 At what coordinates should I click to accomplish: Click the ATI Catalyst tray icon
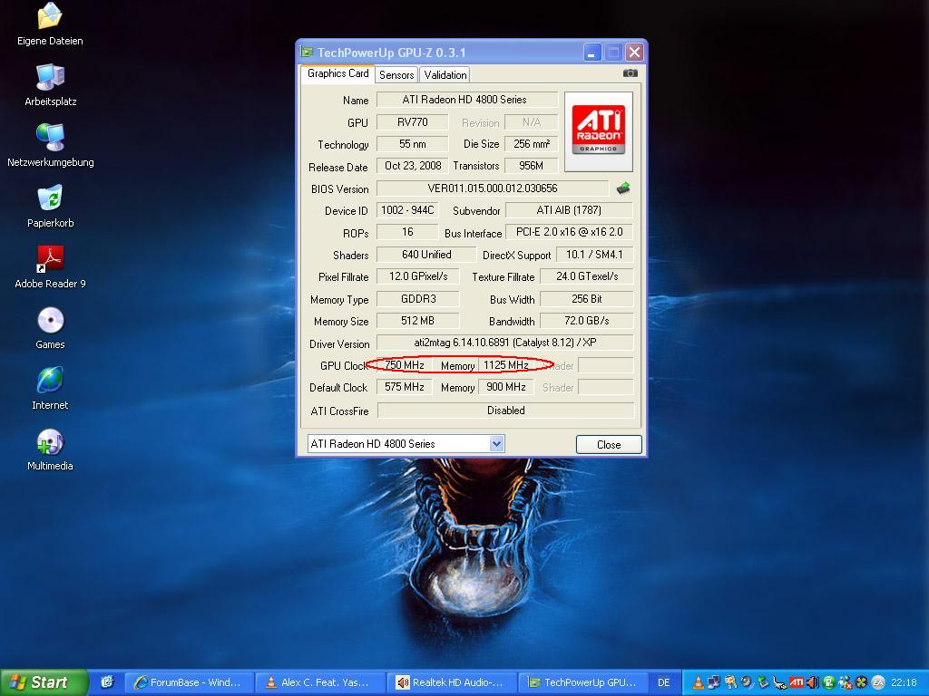(x=797, y=682)
